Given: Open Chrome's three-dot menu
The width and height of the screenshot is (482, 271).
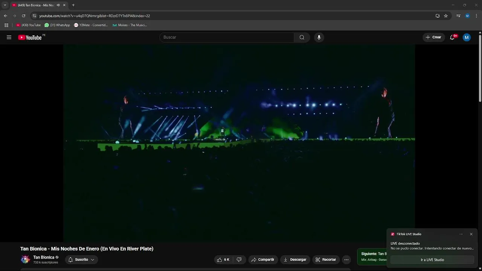Looking at the screenshot, I should 476,16.
